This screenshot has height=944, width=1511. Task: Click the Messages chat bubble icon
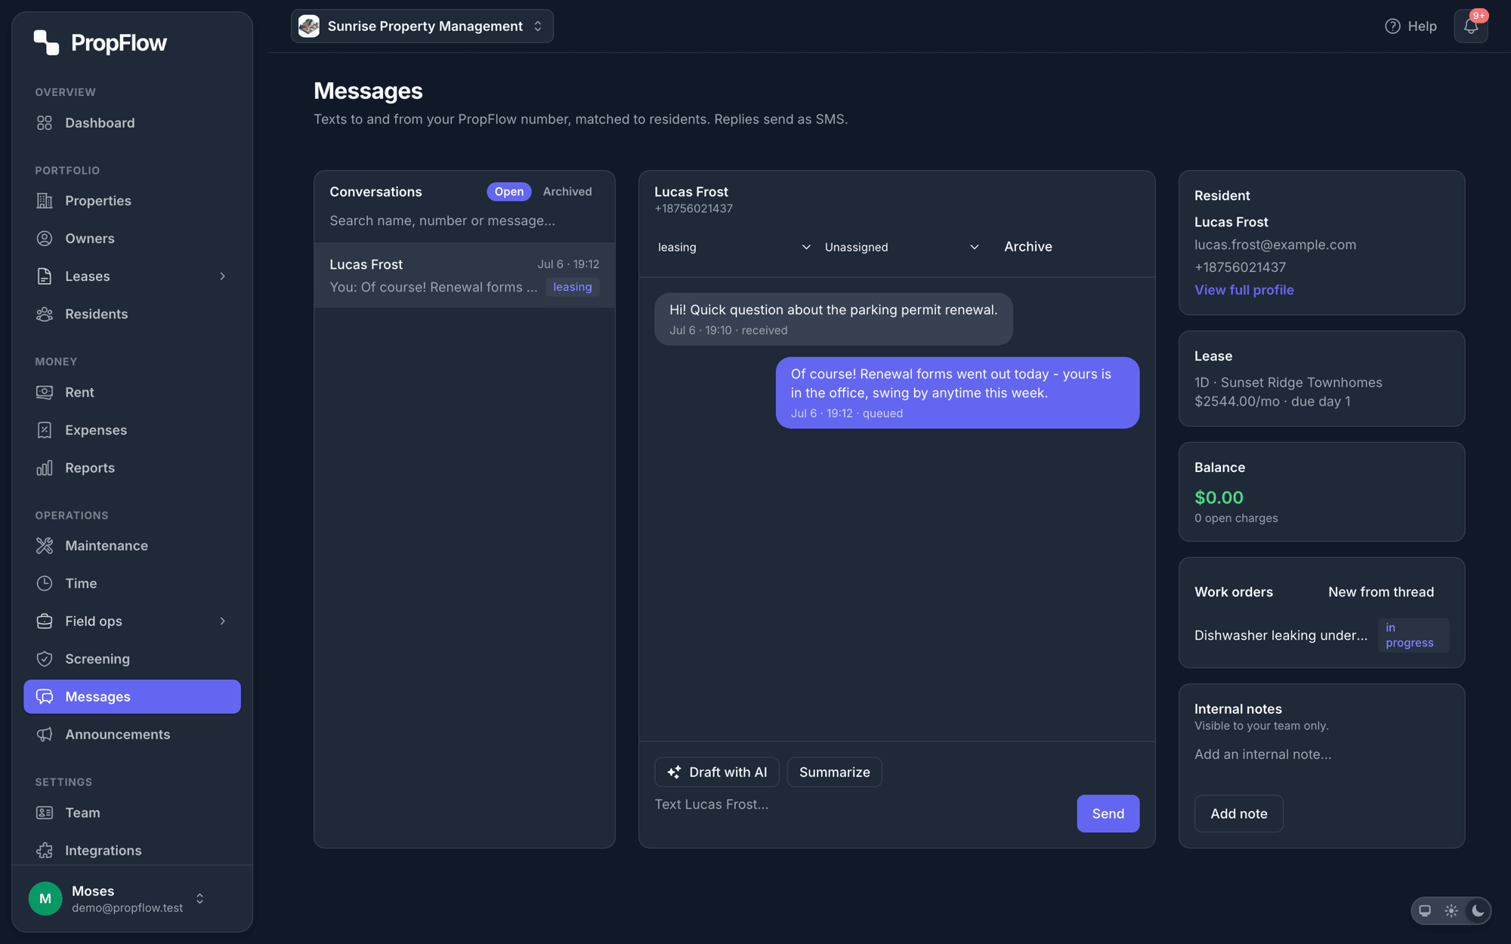pyautogui.click(x=45, y=696)
